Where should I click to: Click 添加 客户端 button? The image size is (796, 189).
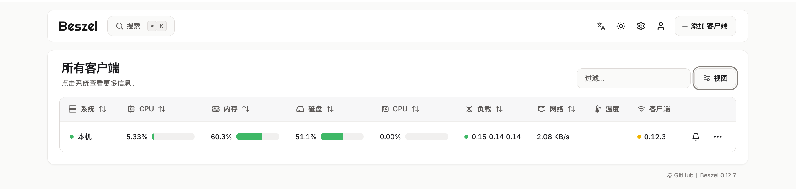[x=705, y=26]
